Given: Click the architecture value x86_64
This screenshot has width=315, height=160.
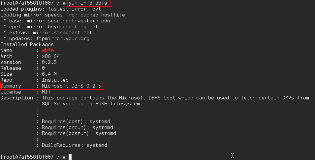Looking at the screenshot, I should click(50, 56).
